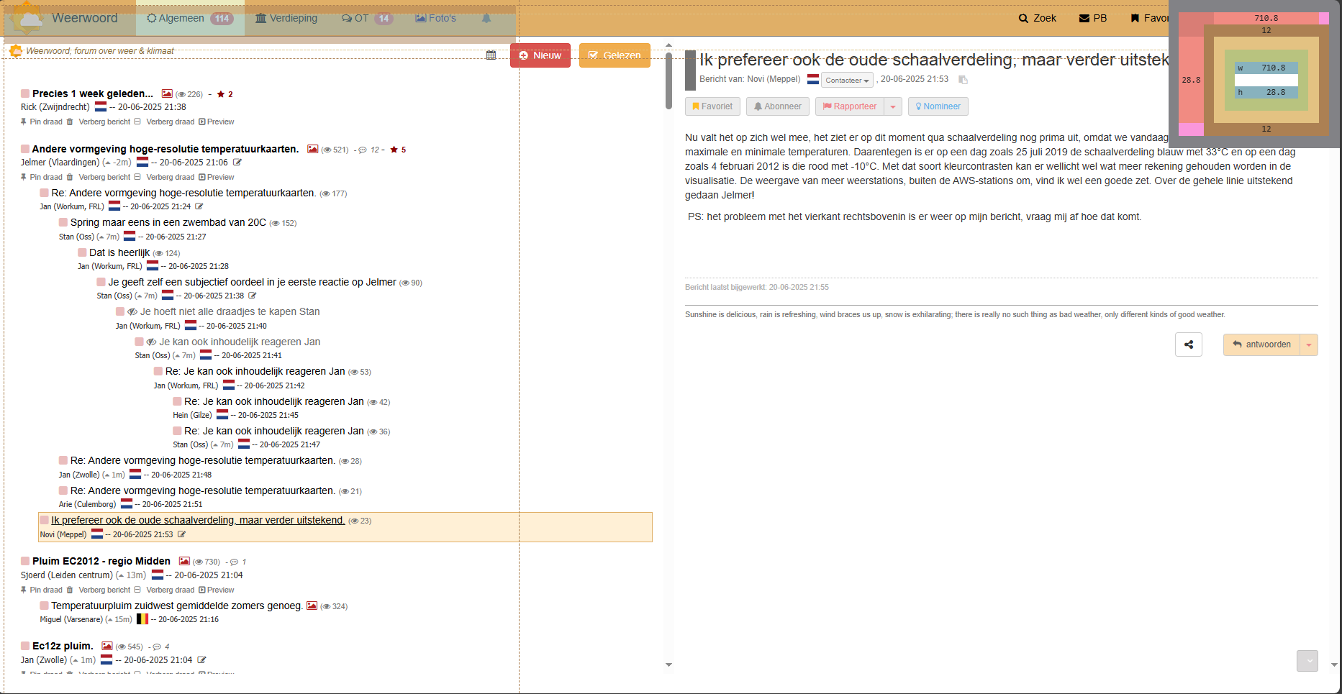The width and height of the screenshot is (1342, 694).
Task: Open reply 'Spring maar eens in een zwembad van 20C'
Action: click(x=168, y=222)
